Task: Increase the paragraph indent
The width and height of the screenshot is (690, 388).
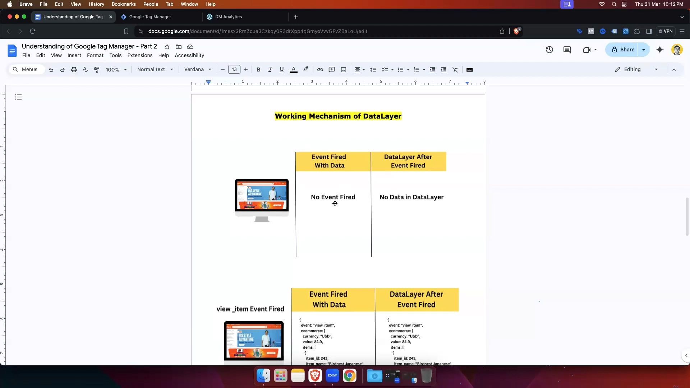Action: (x=444, y=70)
